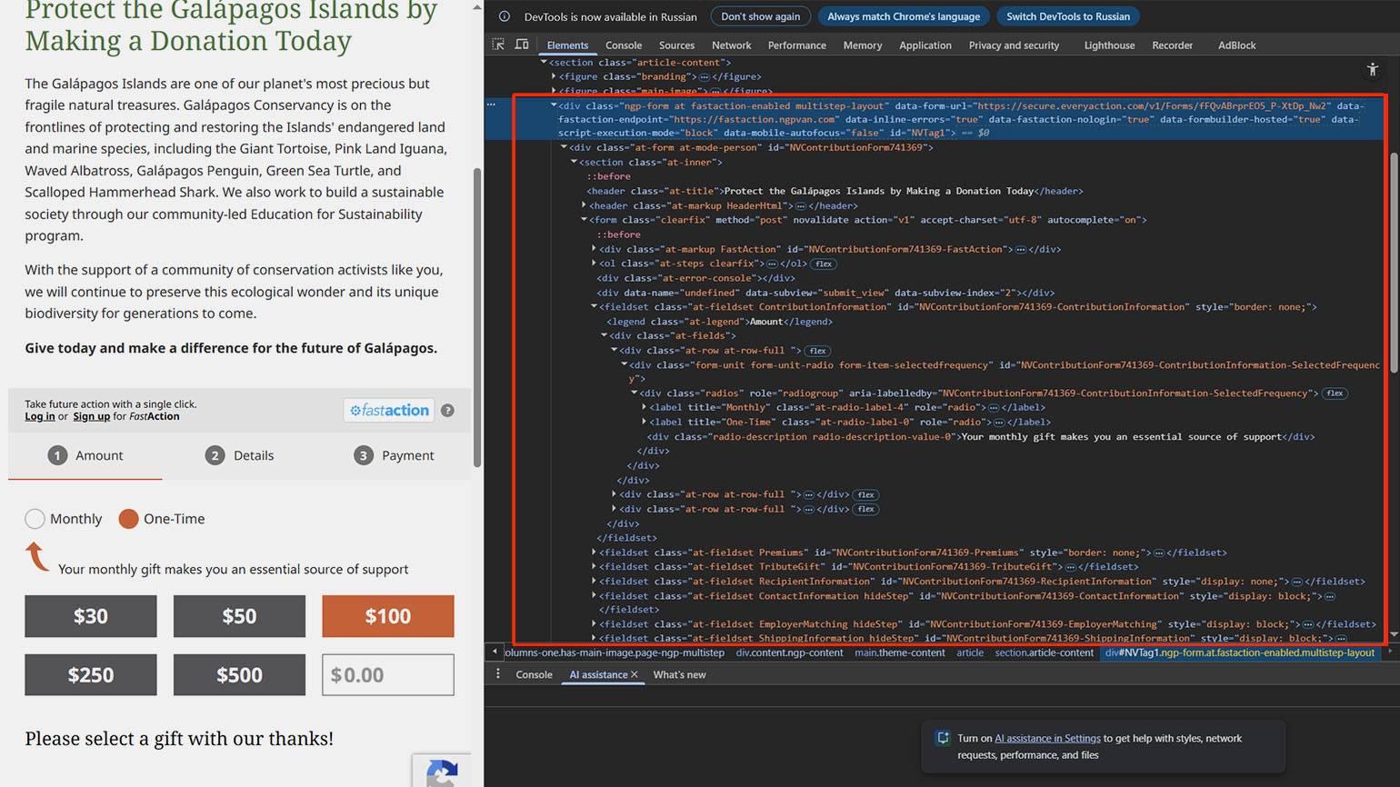The width and height of the screenshot is (1400, 787).
Task: Choose the $100 donation amount
Action: pos(387,616)
